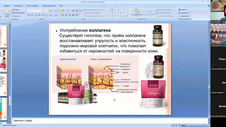Open the font name combo box
Screen dimensions: 226x127
[x=34, y=11]
